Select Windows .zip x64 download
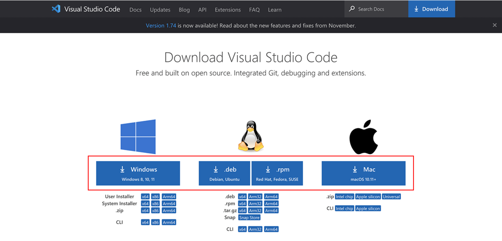502x241 pixels. tap(145, 210)
